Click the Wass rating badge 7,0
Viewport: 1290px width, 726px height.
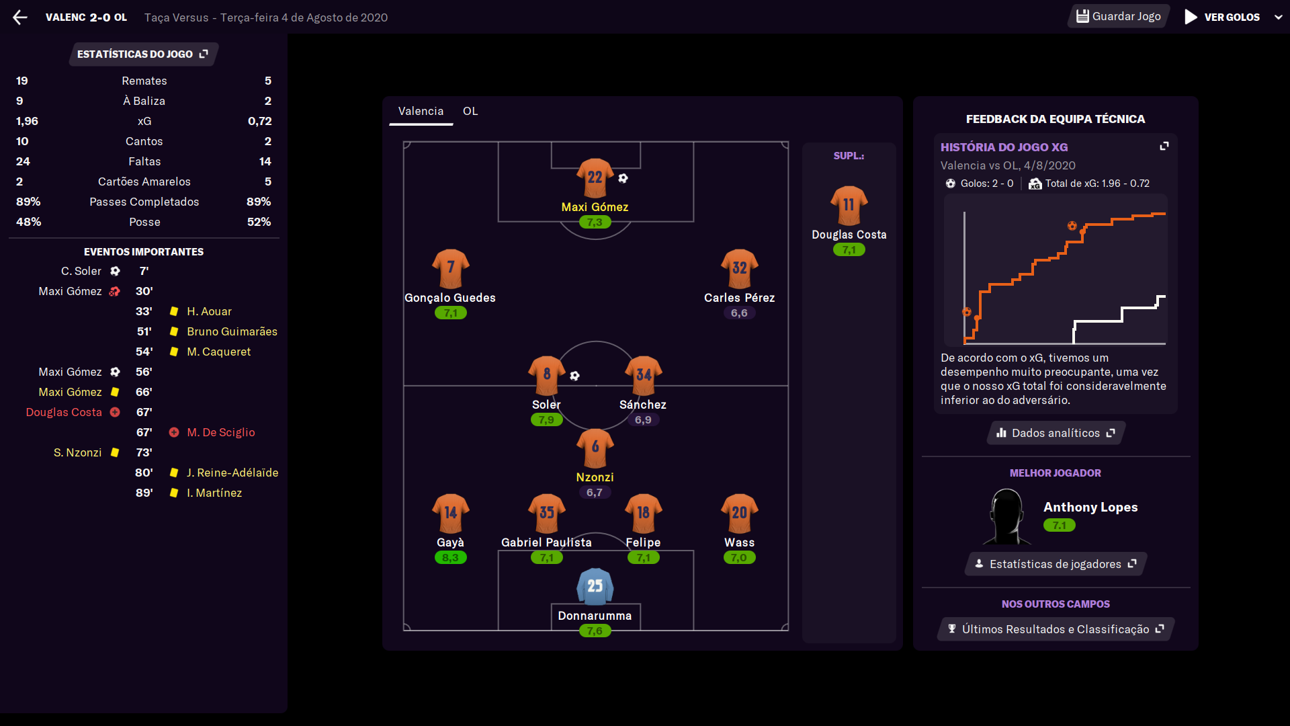click(739, 558)
